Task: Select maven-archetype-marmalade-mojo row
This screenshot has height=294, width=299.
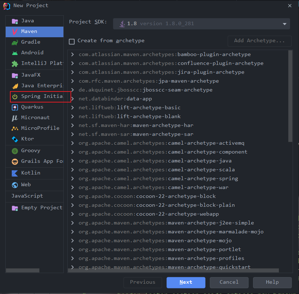Action: pyautogui.click(x=178, y=232)
